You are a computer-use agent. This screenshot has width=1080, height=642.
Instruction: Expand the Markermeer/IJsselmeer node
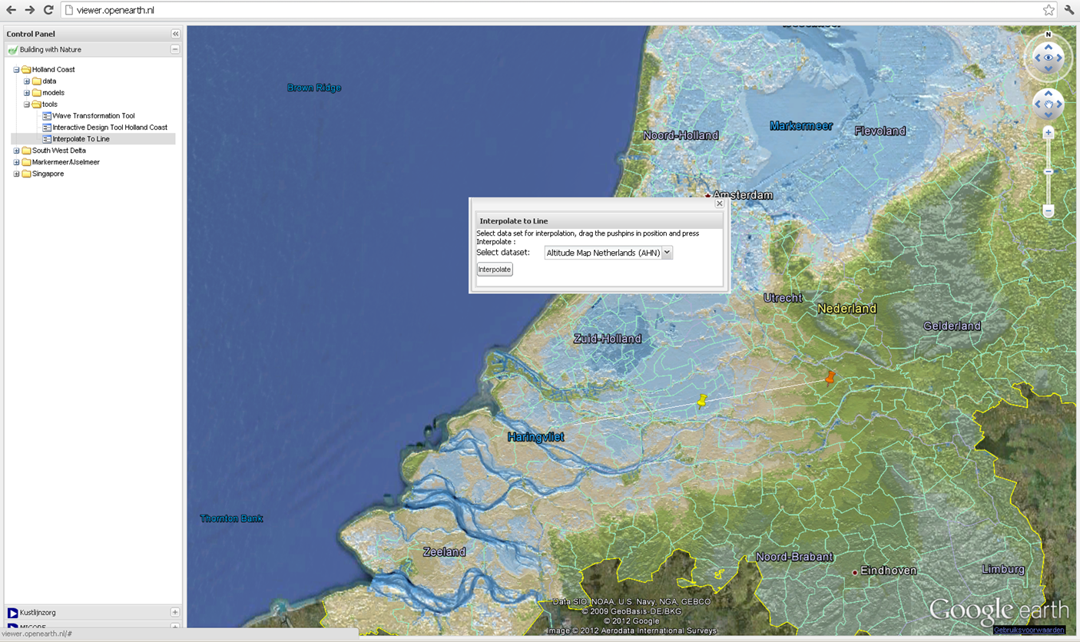point(16,162)
